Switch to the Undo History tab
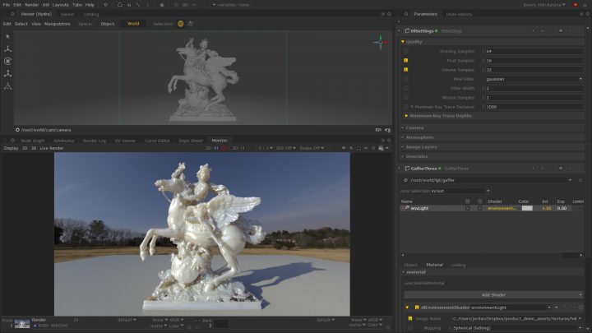Image resolution: width=592 pixels, height=333 pixels. [459, 14]
